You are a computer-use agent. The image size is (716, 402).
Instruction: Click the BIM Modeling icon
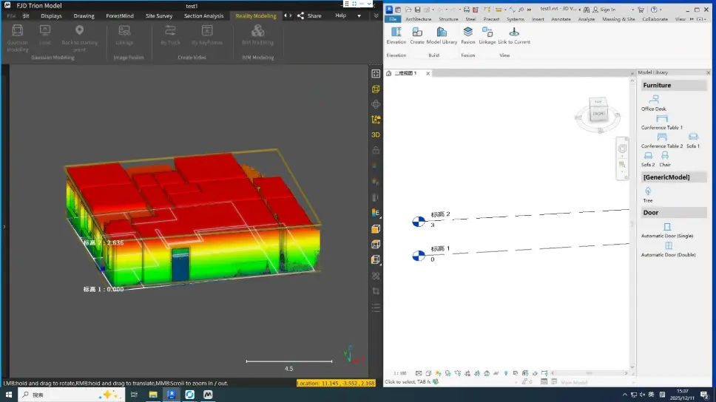[x=257, y=32]
